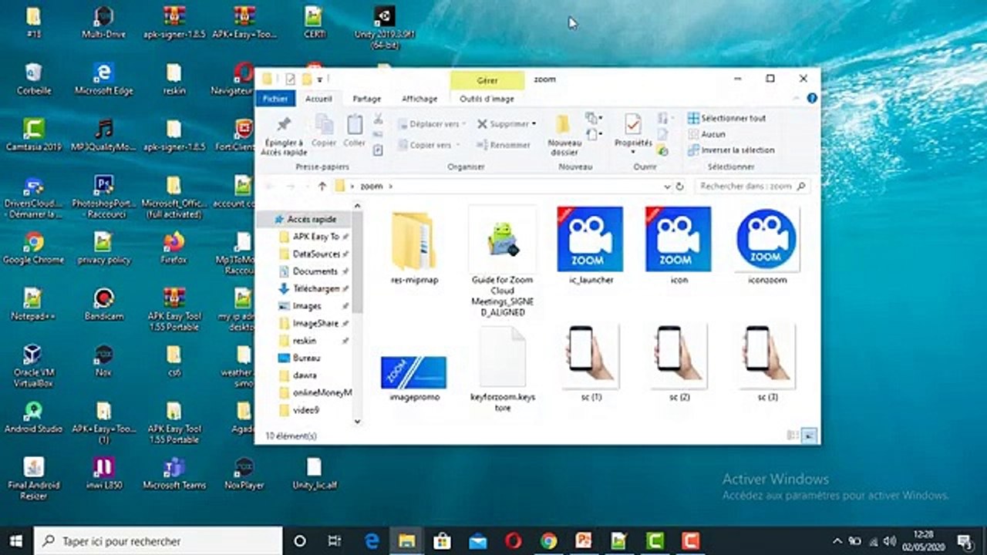The height and width of the screenshot is (555, 987).
Task: Select the Firefox desktop icon
Action: [x=173, y=248]
